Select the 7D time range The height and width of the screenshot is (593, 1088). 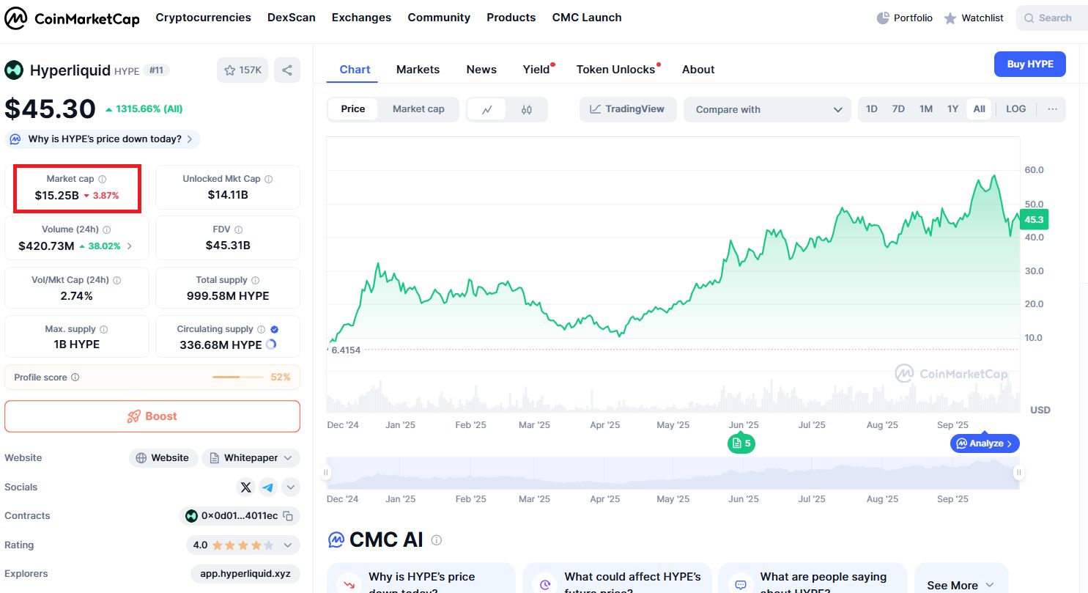(898, 109)
